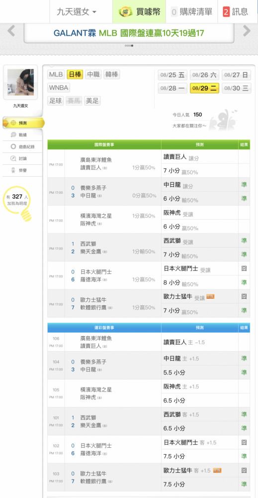Click the GALANT霖 MLB banner link
Screen dimensions: 258x498
129,33
